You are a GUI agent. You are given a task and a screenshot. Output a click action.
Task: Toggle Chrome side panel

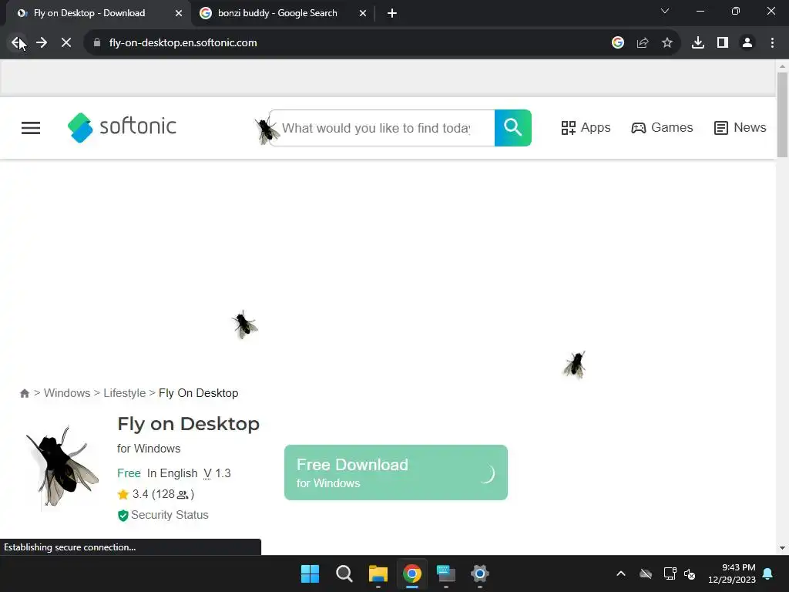click(x=723, y=43)
